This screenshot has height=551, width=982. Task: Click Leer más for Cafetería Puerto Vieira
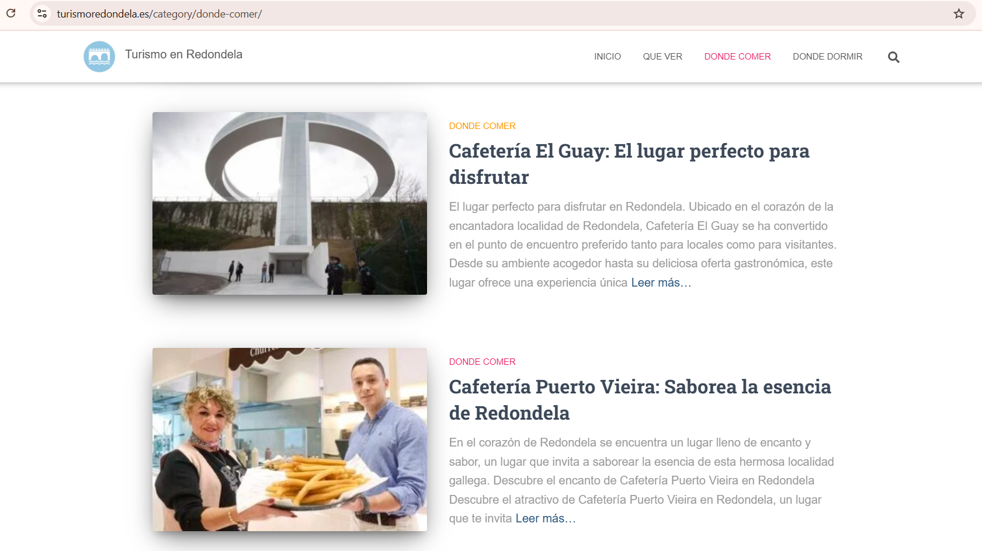click(545, 518)
